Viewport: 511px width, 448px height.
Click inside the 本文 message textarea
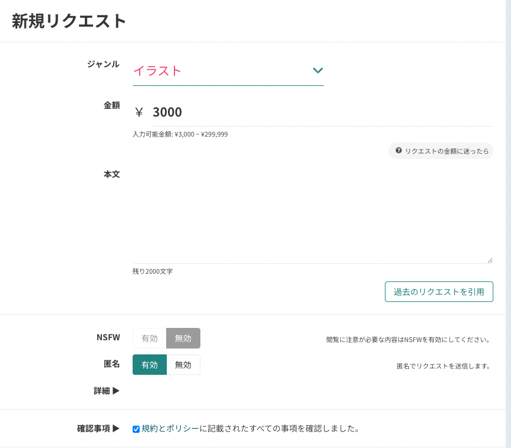(x=312, y=212)
